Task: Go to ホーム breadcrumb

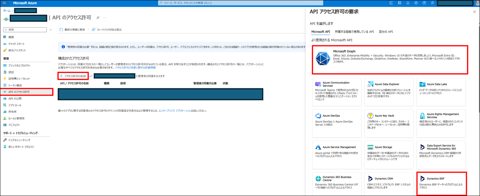Action: [6, 11]
